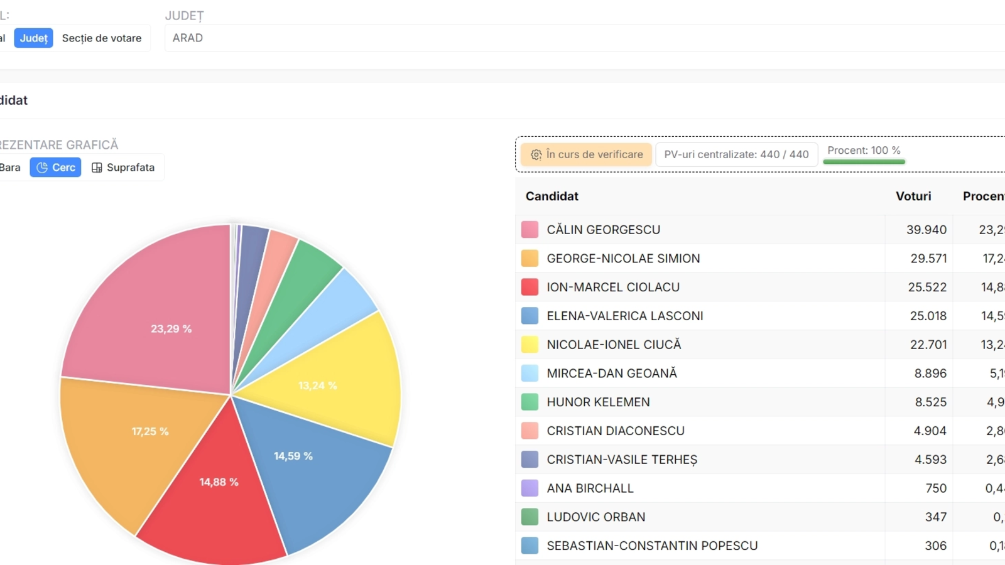Click the gear icon in verification badge

pyautogui.click(x=536, y=154)
